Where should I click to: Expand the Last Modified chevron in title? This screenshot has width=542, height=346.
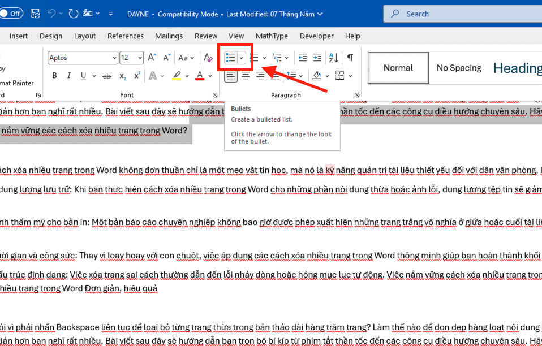[x=320, y=14]
